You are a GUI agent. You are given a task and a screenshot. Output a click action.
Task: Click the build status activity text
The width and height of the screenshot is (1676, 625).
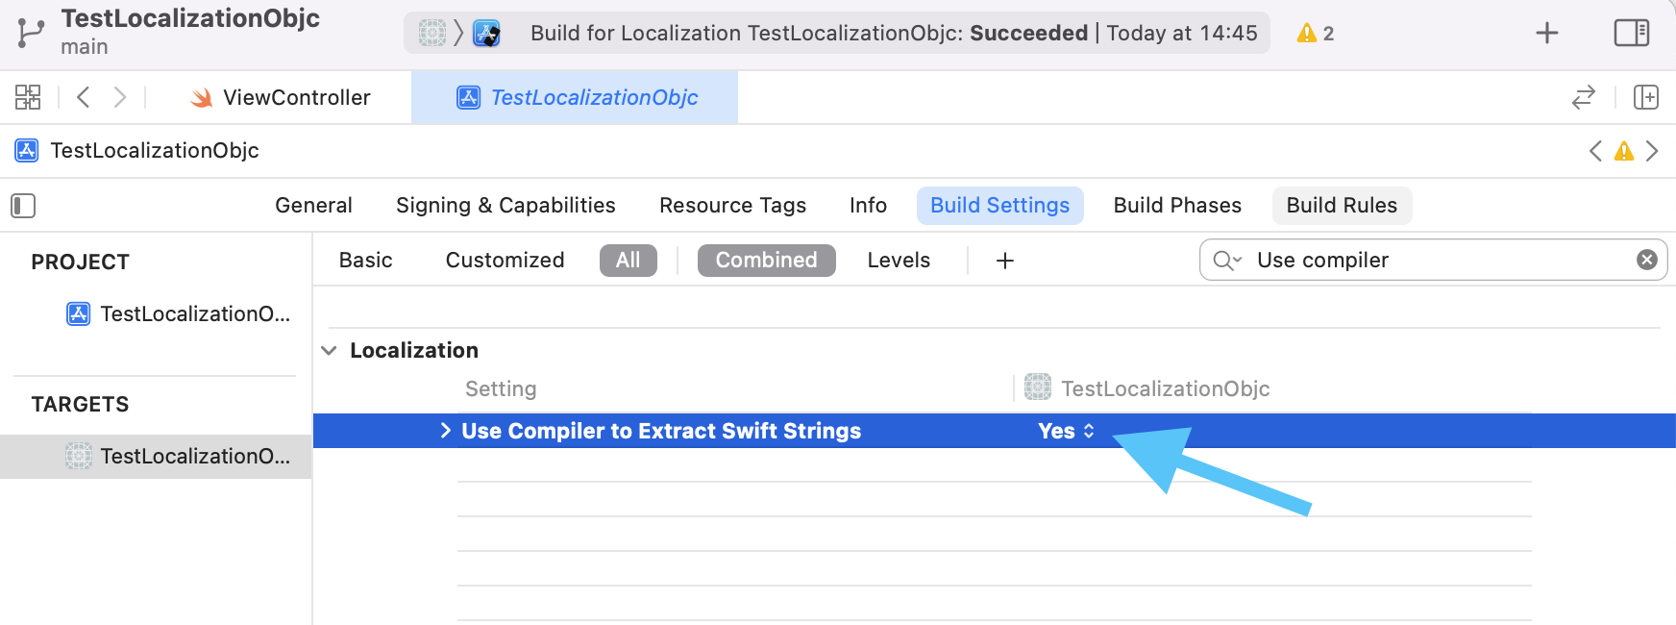(x=894, y=33)
